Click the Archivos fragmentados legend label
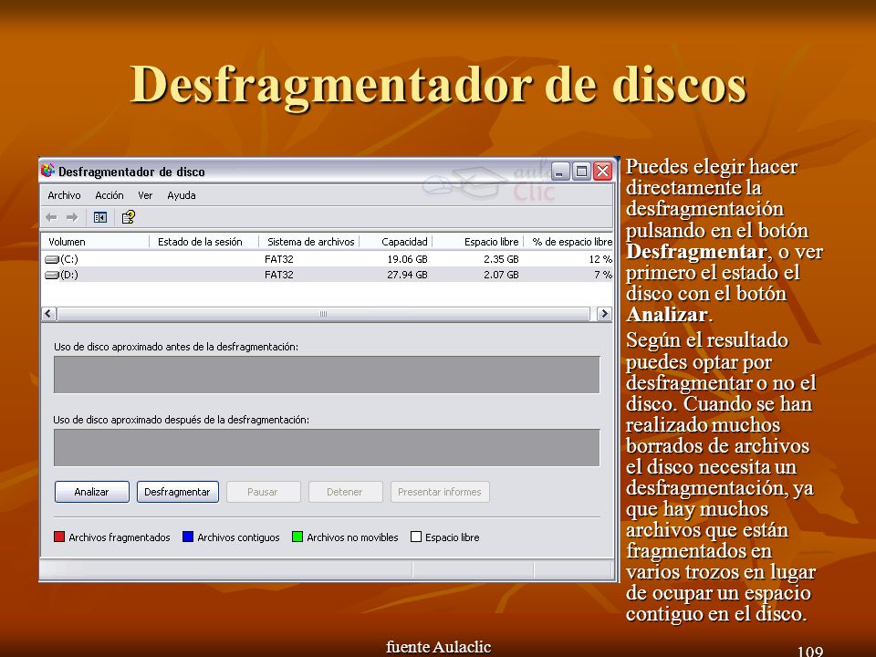Image resolution: width=876 pixels, height=657 pixels. point(120,537)
